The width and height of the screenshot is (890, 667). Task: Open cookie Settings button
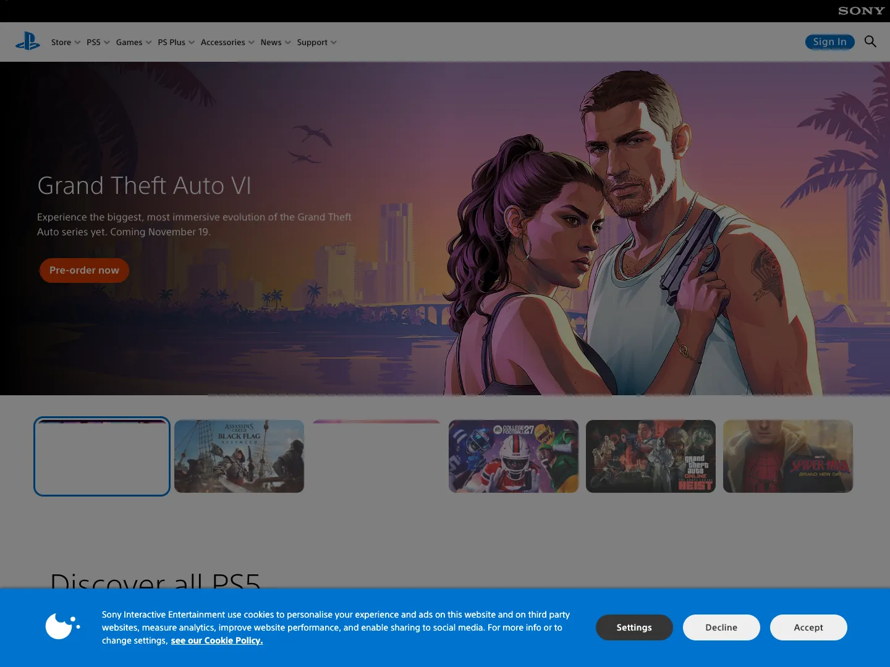pos(634,627)
